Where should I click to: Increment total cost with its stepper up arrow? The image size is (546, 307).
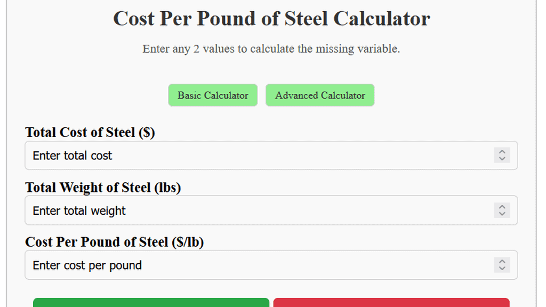click(502, 152)
